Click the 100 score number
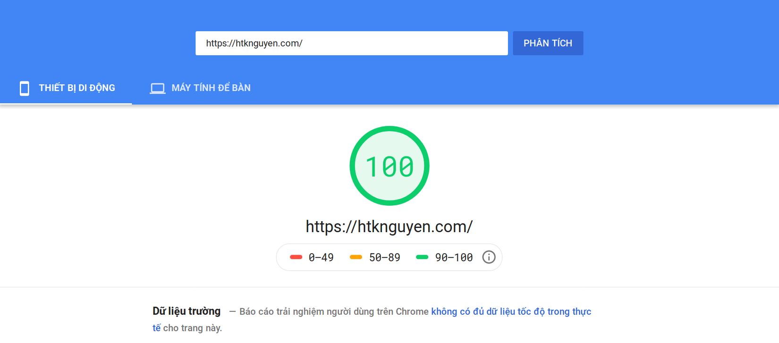This screenshot has height=343, width=779. [389, 167]
